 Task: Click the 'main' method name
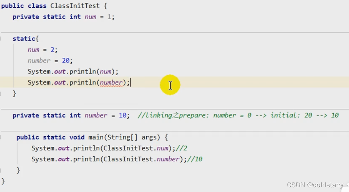(x=96, y=137)
